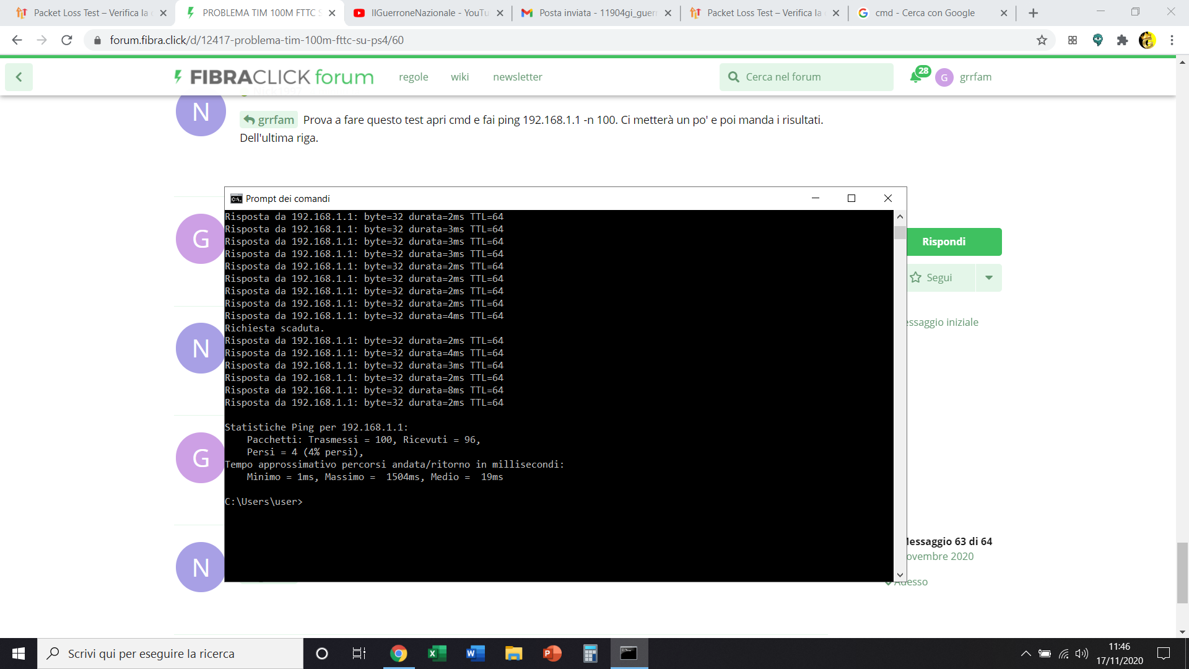Click the Gmail tab's Google Mail icon
The width and height of the screenshot is (1189, 669).
click(528, 12)
